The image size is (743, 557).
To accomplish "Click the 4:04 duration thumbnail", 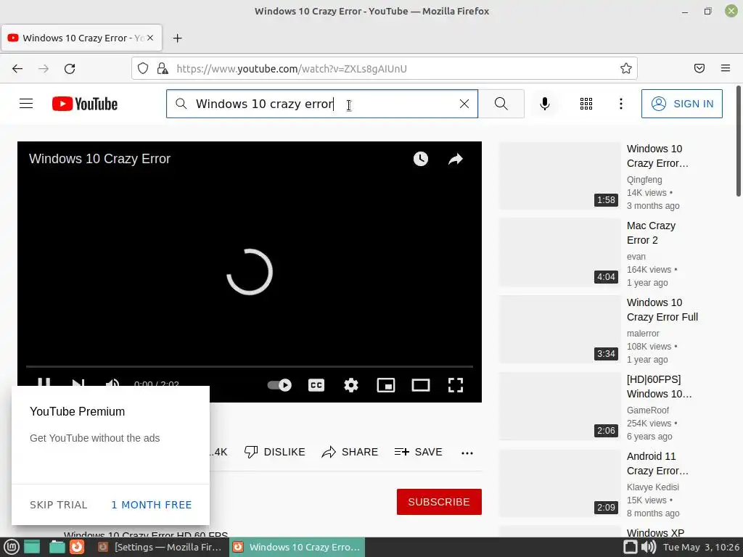I will (559, 252).
